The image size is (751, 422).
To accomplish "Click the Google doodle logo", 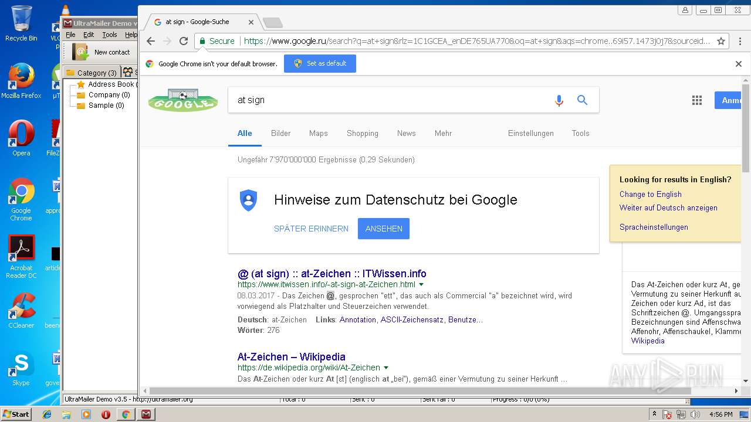I will click(x=183, y=100).
